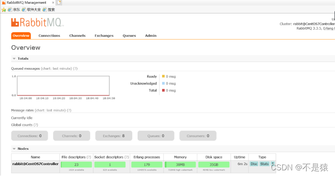Click the Exchanges: 8 count button
335x176 pixels.
tap(114, 136)
